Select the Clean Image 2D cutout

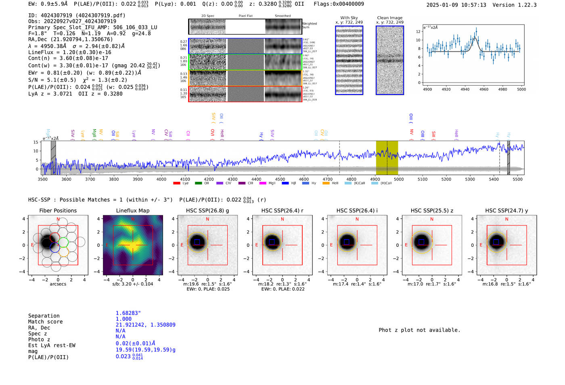tap(390, 60)
